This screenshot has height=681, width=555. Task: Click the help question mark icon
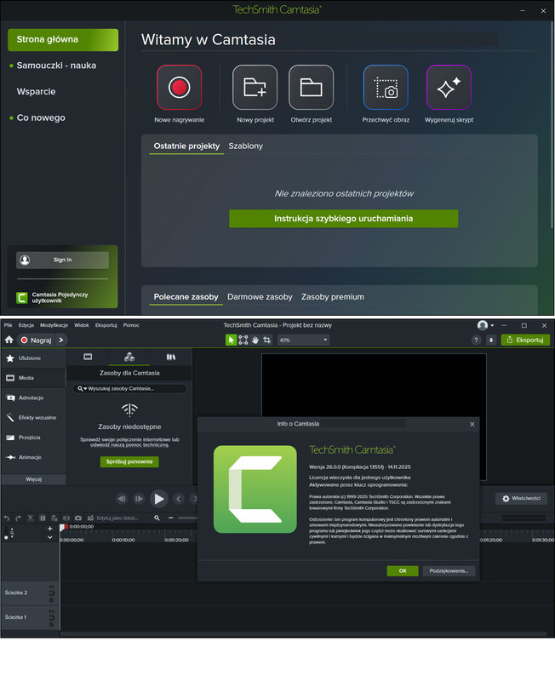tap(477, 340)
